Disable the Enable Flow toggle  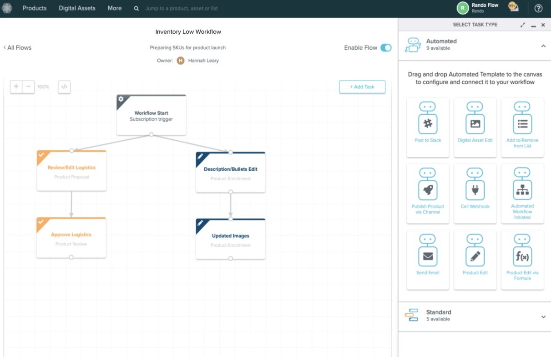[386, 48]
